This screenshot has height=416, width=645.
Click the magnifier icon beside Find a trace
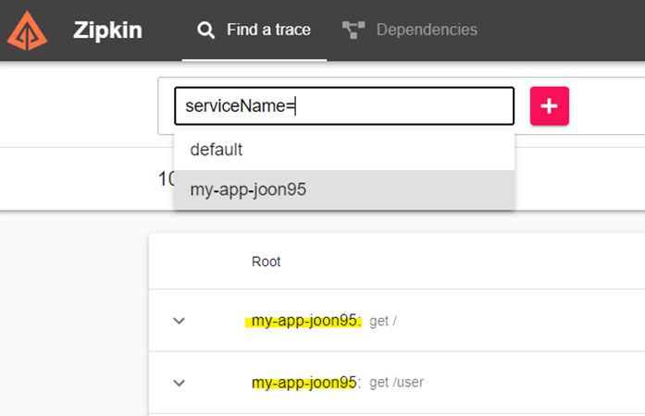pos(205,30)
